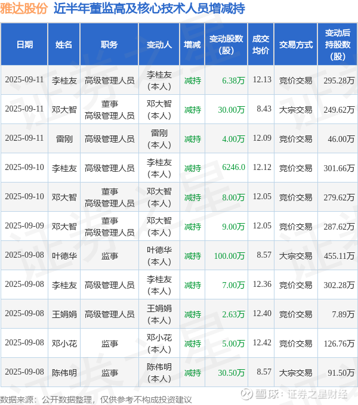358x405 pixels.
Task: Select the 变动后持股数(股) column header
Action: click(x=337, y=44)
